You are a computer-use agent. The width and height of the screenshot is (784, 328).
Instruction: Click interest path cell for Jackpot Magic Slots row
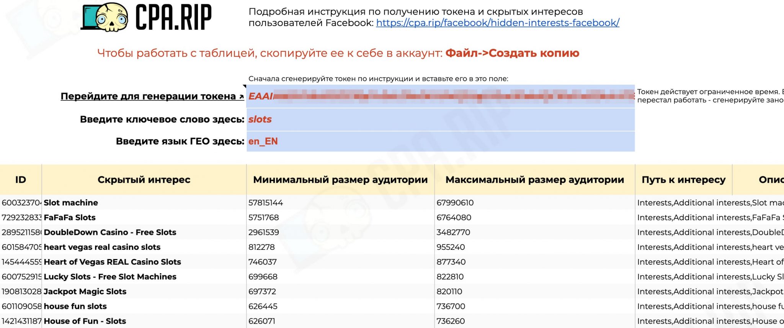(710, 292)
